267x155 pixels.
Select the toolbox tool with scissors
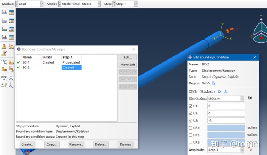point(11,69)
